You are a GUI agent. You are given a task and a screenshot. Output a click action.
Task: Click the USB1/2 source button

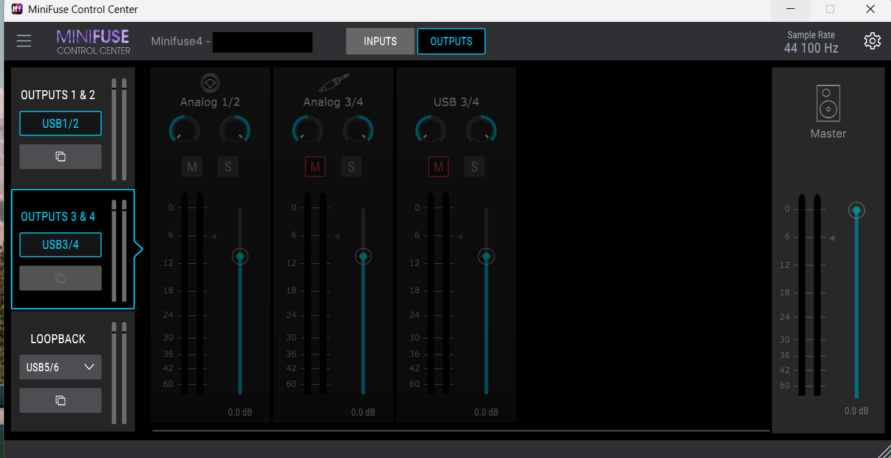(60, 124)
